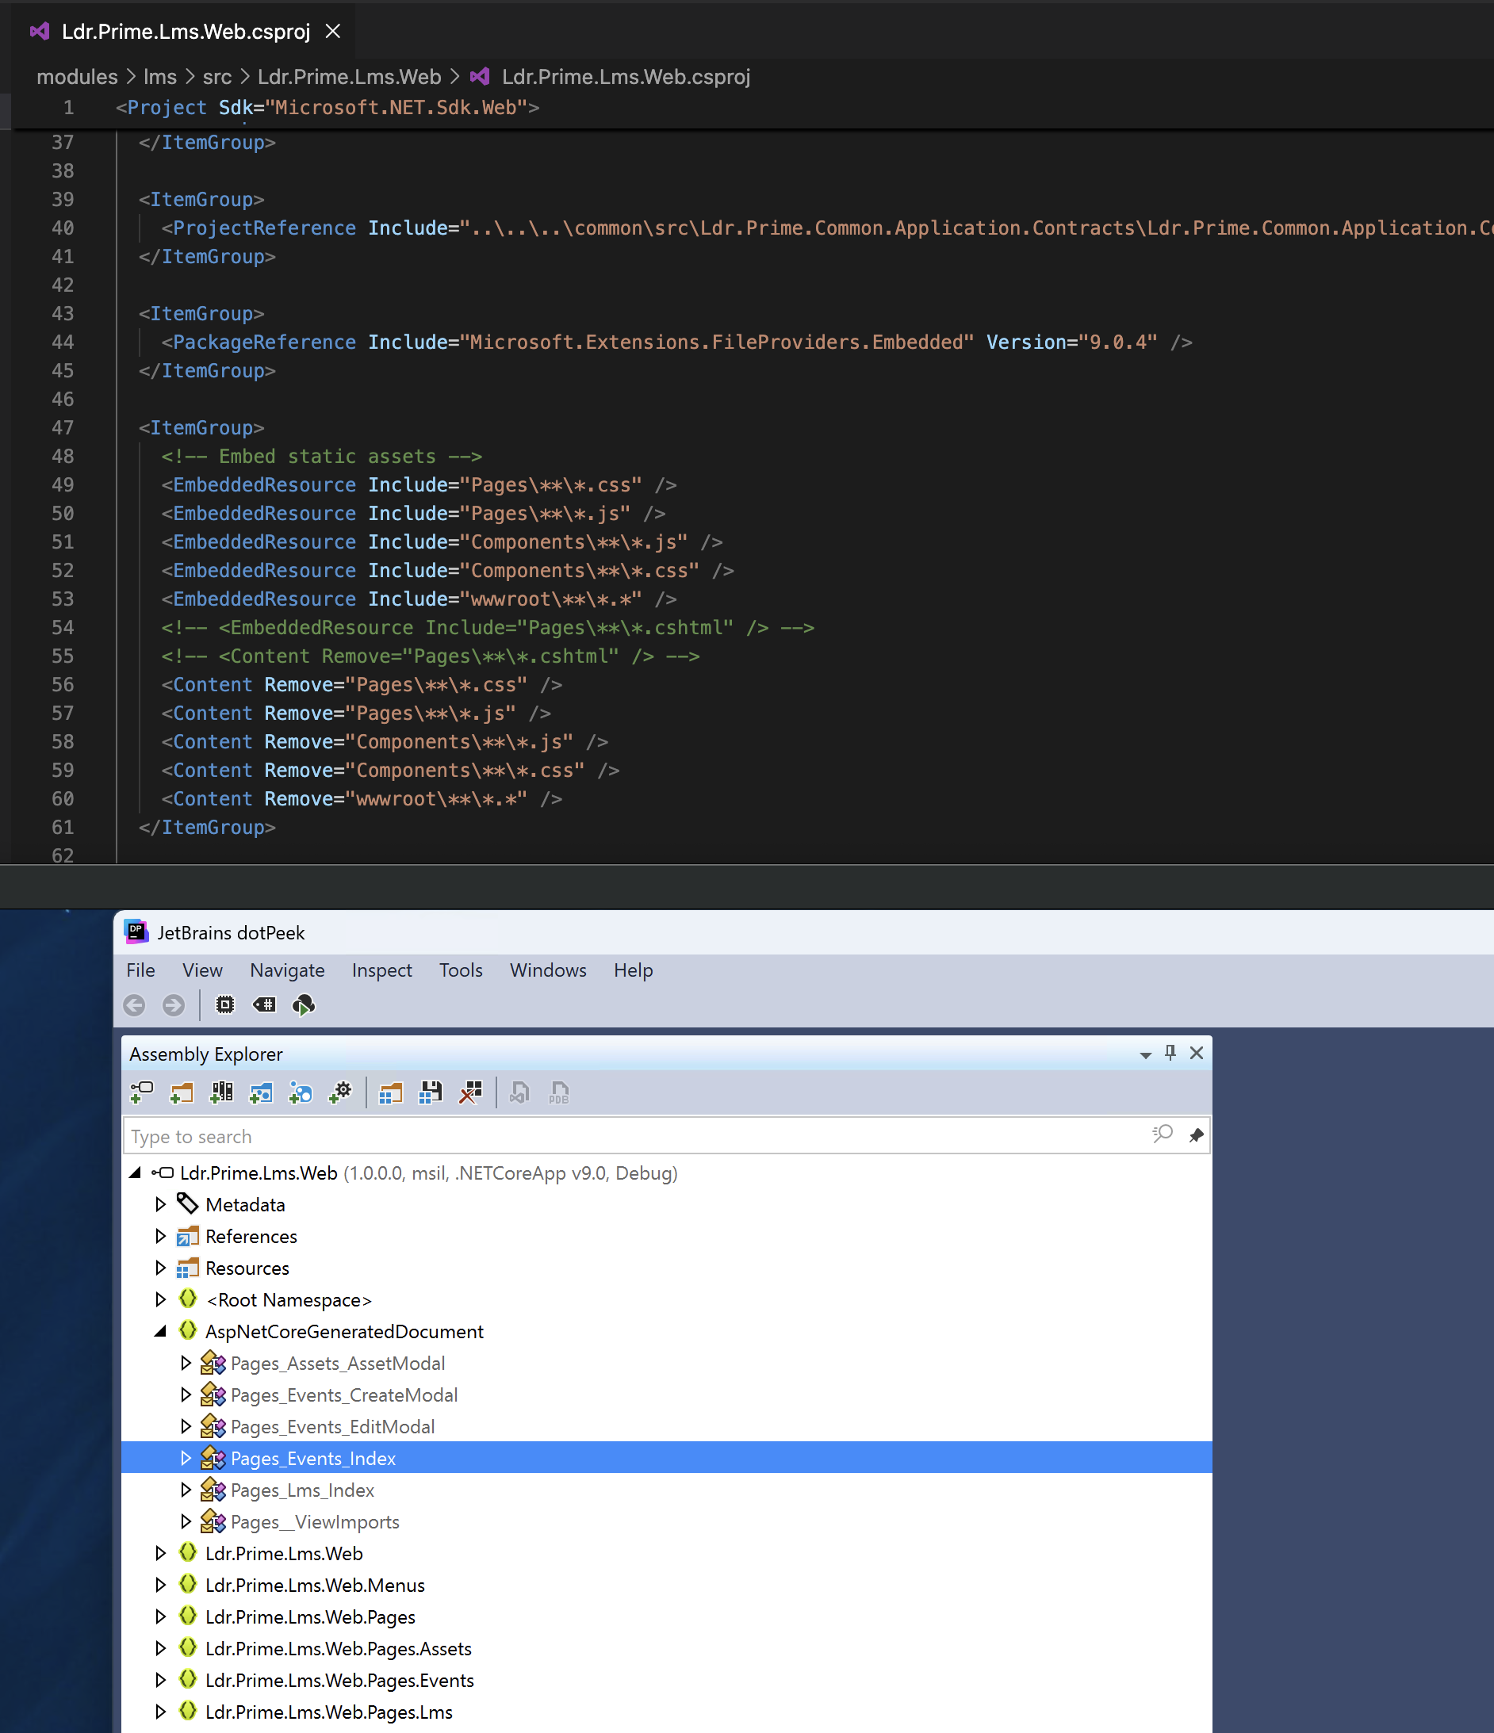Expand the Pages_Assets_AssetModal node
The width and height of the screenshot is (1494, 1733).
point(186,1364)
